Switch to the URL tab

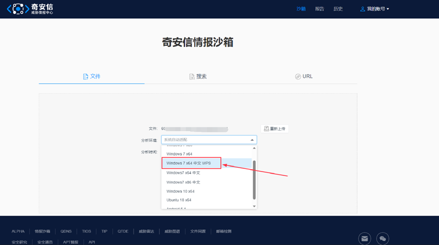tap(304, 76)
